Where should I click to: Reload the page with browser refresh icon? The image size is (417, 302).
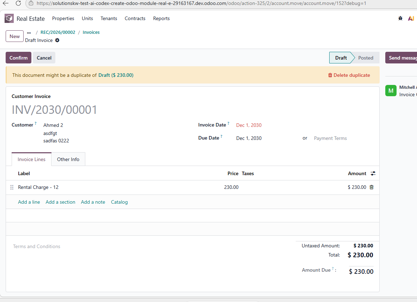(18, 3)
